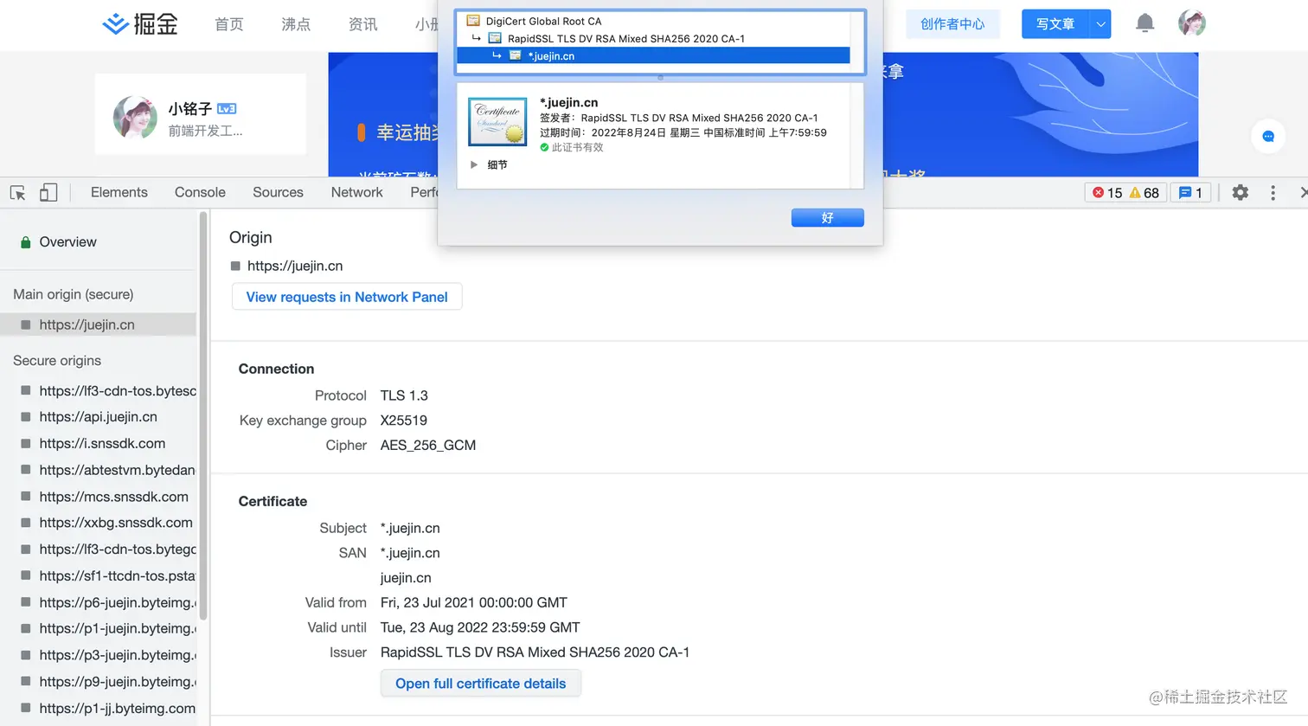1308x726 pixels.
Task: Click Open full certificate details button
Action: point(480,684)
